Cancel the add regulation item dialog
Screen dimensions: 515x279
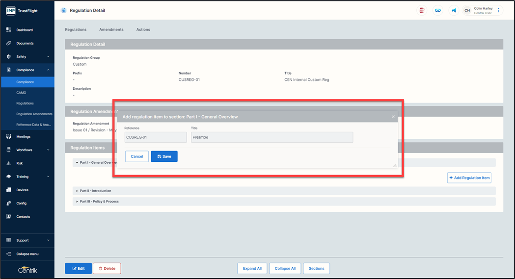click(137, 156)
